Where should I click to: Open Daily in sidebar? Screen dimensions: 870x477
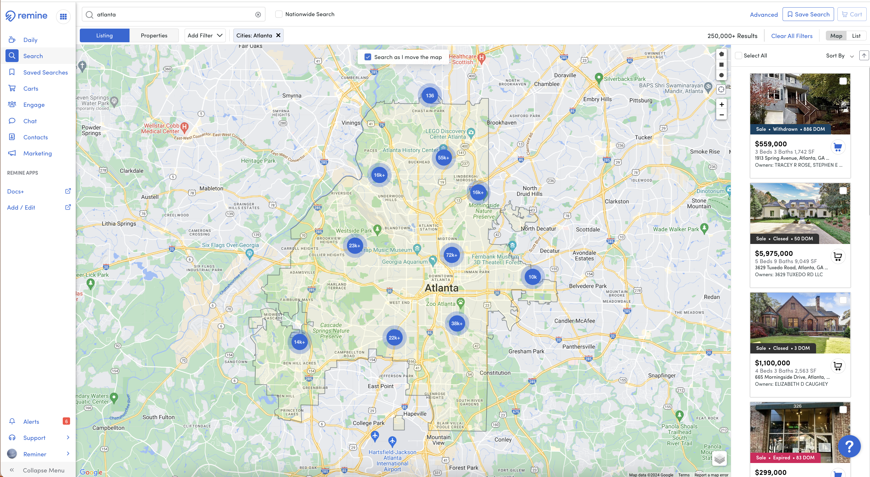[38, 40]
